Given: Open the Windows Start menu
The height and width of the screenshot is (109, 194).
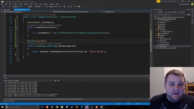Looking at the screenshot, I should coord(2,107).
